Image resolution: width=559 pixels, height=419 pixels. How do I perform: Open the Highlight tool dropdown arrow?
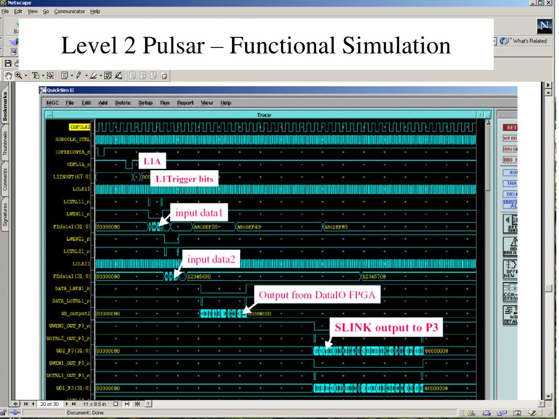coord(101,75)
